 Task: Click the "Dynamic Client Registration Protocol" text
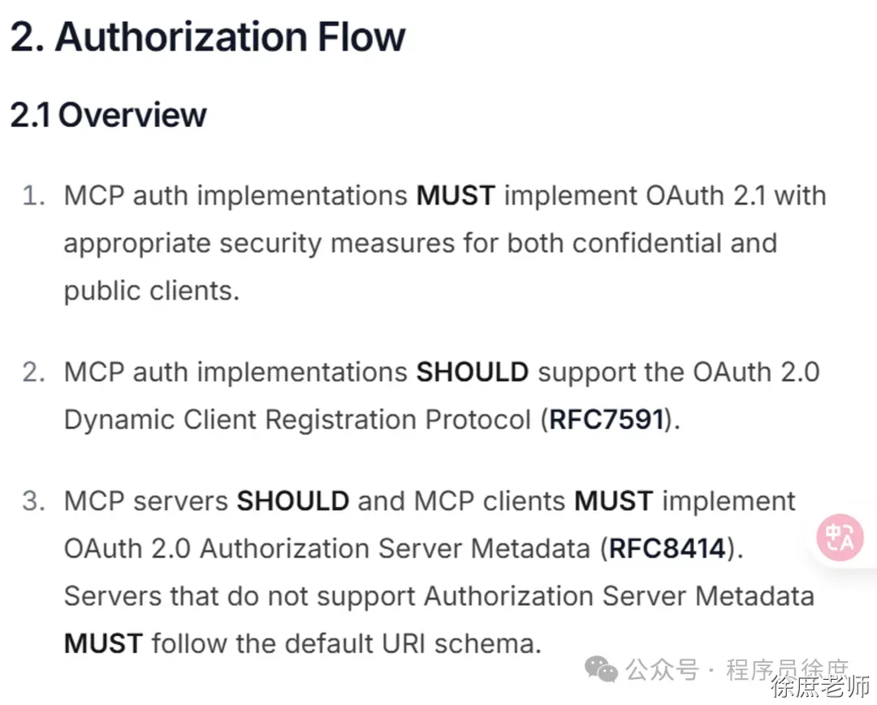[298, 420]
